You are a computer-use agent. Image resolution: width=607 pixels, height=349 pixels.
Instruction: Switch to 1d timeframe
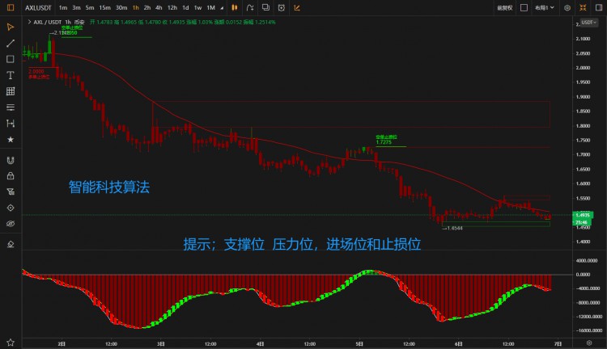185,8
